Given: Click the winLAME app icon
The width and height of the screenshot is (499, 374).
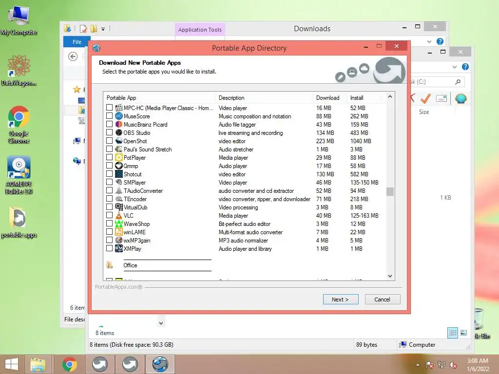Looking at the screenshot, I should pyautogui.click(x=119, y=232).
